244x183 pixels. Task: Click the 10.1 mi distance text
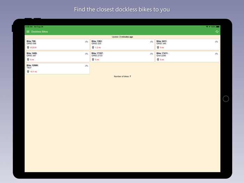coord(33,72)
